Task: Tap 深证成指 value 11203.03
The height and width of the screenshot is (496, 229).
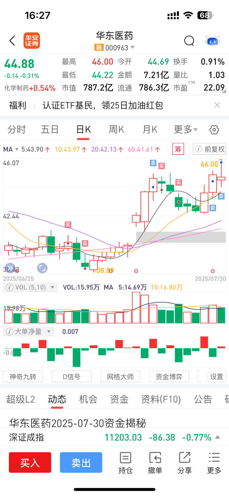Action: click(123, 437)
